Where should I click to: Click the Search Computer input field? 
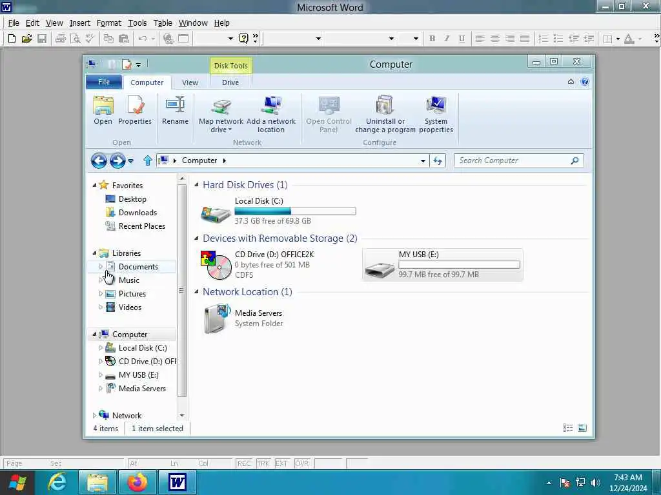518,160
